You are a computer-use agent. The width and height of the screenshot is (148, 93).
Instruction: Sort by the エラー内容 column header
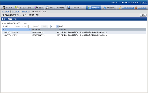pos(101,30)
